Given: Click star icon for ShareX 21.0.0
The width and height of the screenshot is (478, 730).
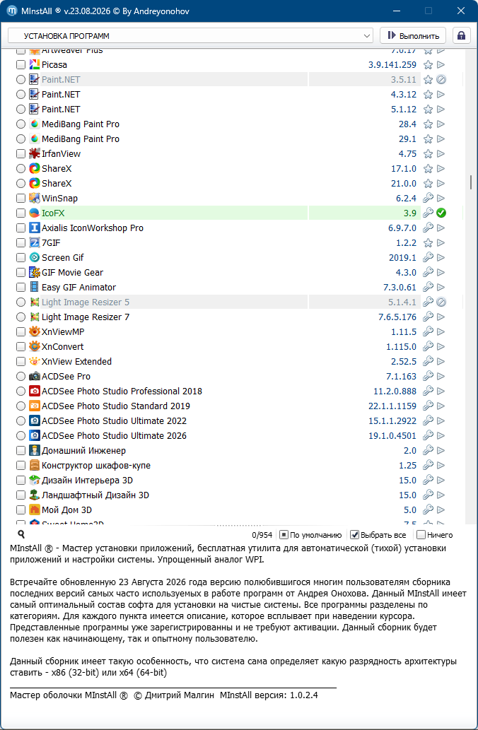Looking at the screenshot, I should pos(428,184).
